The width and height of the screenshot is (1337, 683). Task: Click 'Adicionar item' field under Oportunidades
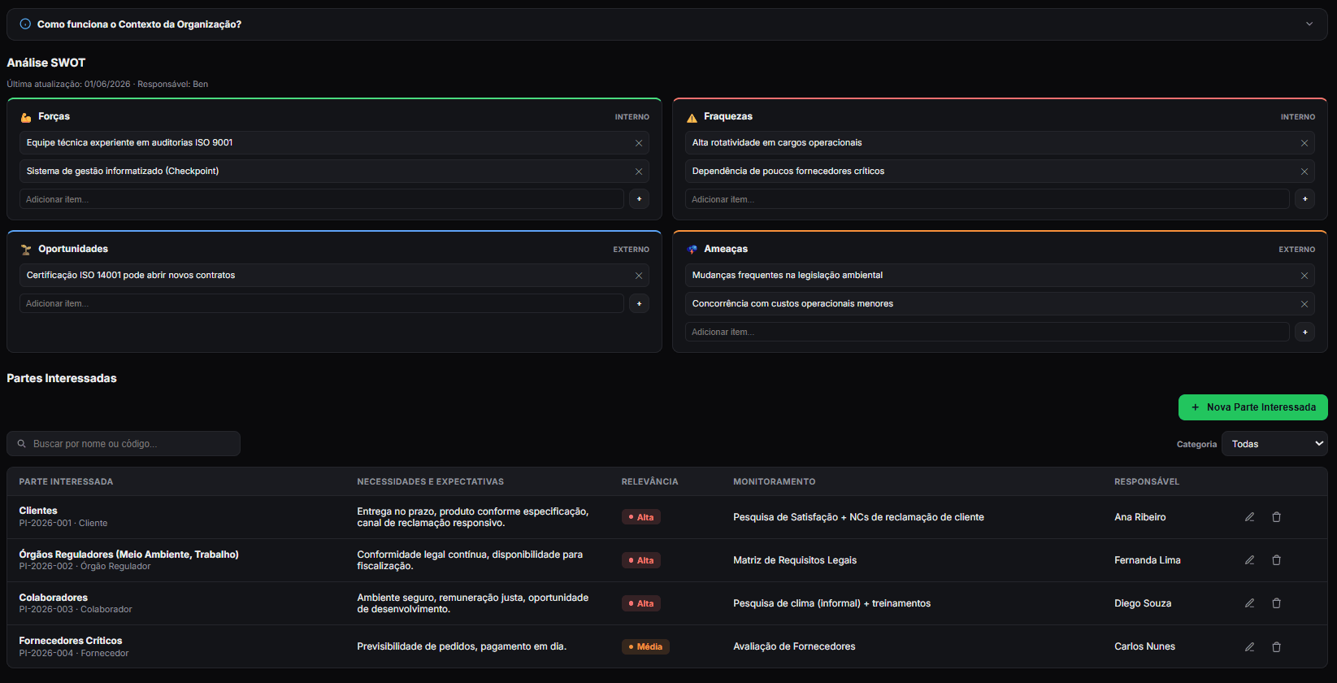pos(322,303)
